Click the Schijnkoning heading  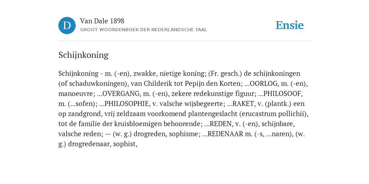coord(83,55)
